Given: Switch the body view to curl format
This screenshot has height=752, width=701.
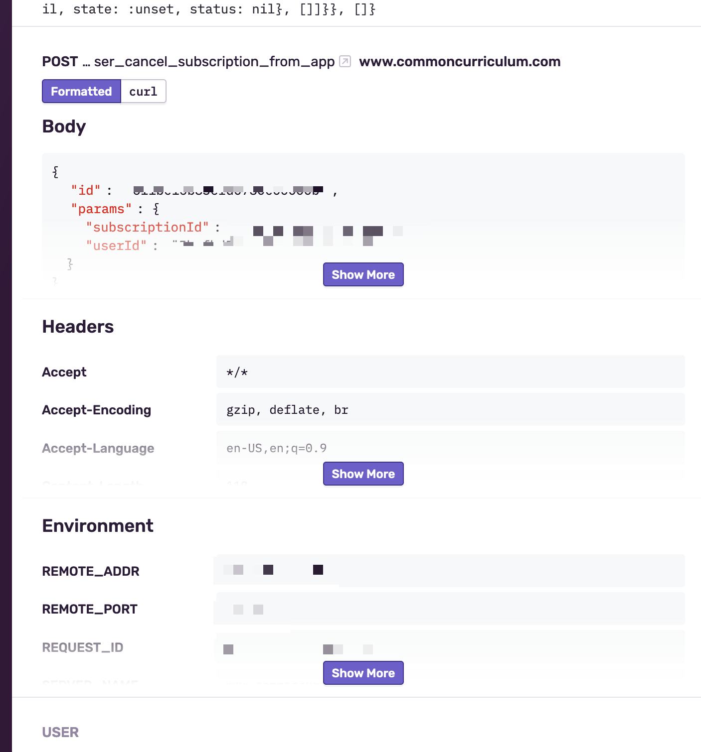Looking at the screenshot, I should pyautogui.click(x=143, y=91).
